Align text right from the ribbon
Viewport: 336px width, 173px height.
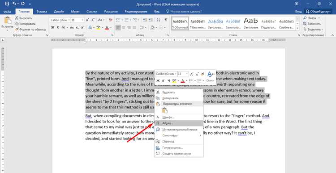(x=129, y=28)
